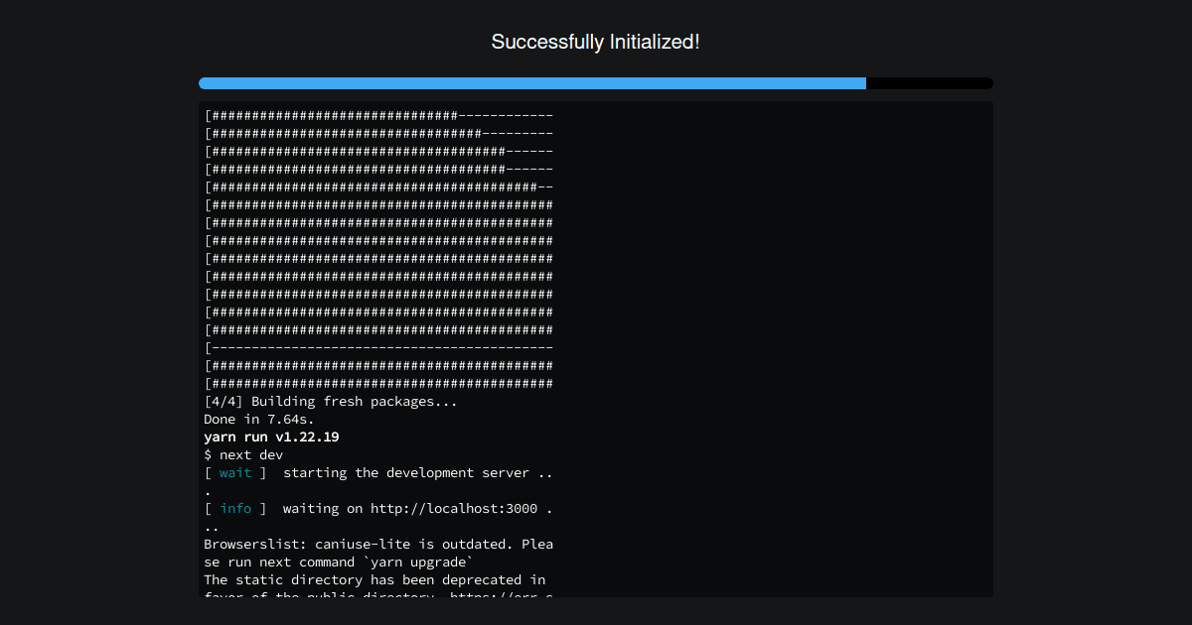
Task: Click the unfilled portion of the progress bar
Action: pos(929,83)
